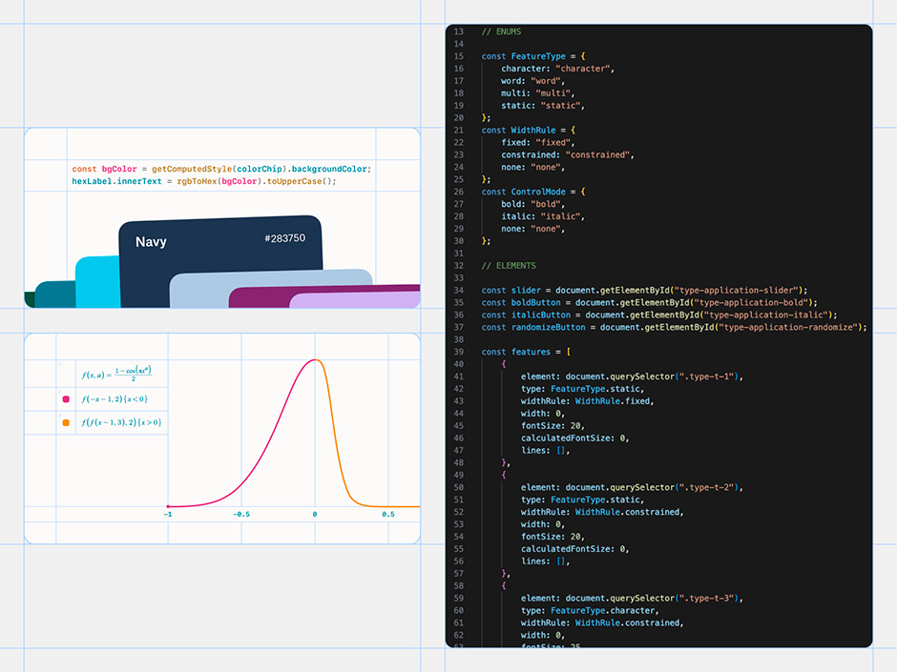Select the f(−x−1, 2){x<0} expression row

tap(115, 398)
